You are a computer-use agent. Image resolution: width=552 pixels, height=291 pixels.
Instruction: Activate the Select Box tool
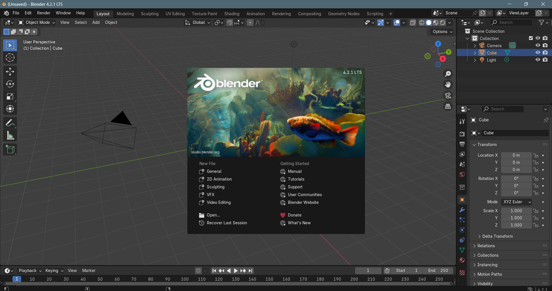[x=10, y=45]
